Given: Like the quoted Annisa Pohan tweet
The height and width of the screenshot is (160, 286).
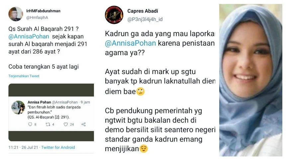Looking at the screenshot, I should coord(66,124).
